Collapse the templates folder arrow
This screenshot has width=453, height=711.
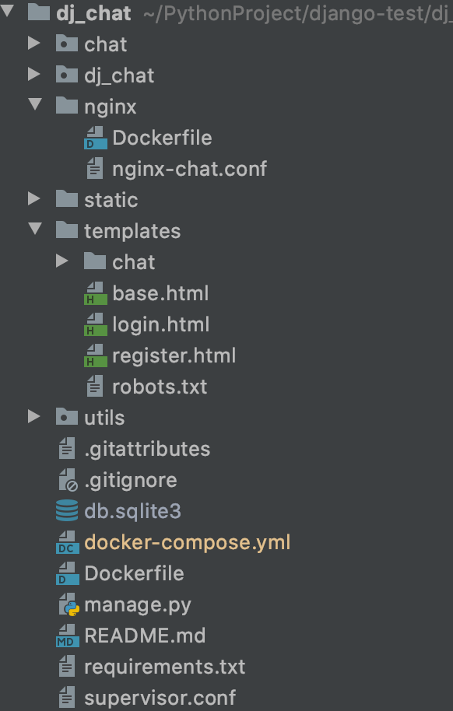point(34,229)
